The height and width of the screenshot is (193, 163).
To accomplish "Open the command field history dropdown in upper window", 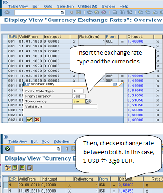I will point(62,12).
